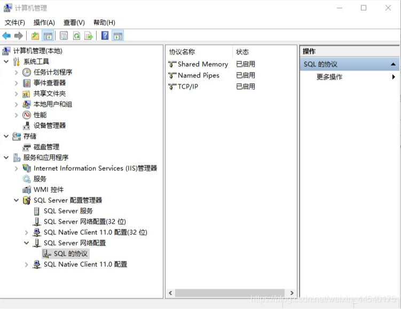Click the Named Pipes protocol icon

172,75
